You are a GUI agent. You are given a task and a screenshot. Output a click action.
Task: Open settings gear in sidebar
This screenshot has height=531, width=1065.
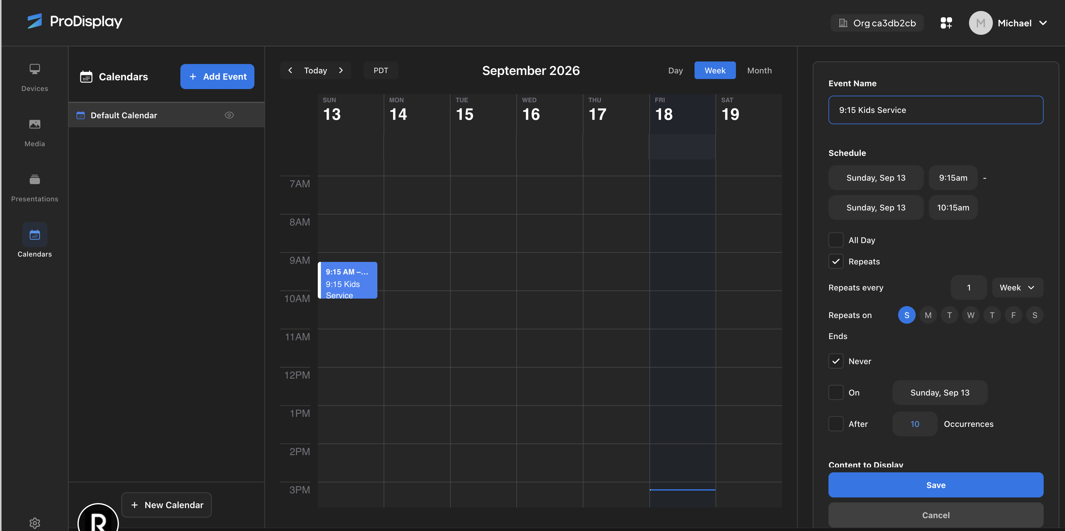(35, 523)
